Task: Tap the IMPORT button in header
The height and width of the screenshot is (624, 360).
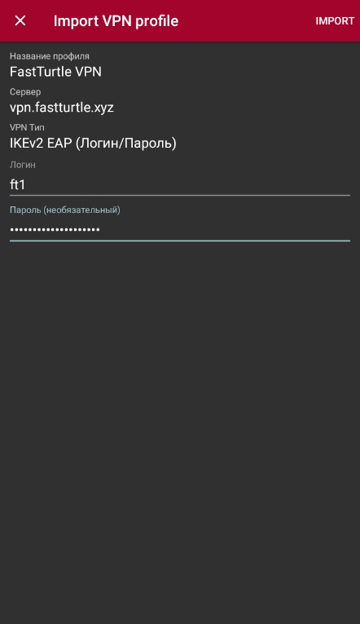Action: [x=335, y=21]
